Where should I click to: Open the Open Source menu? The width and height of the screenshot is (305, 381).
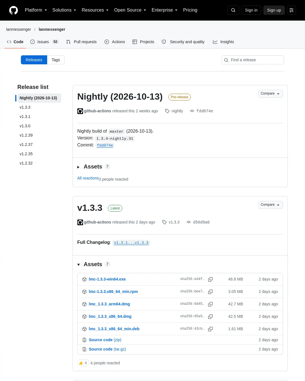pos(130,10)
